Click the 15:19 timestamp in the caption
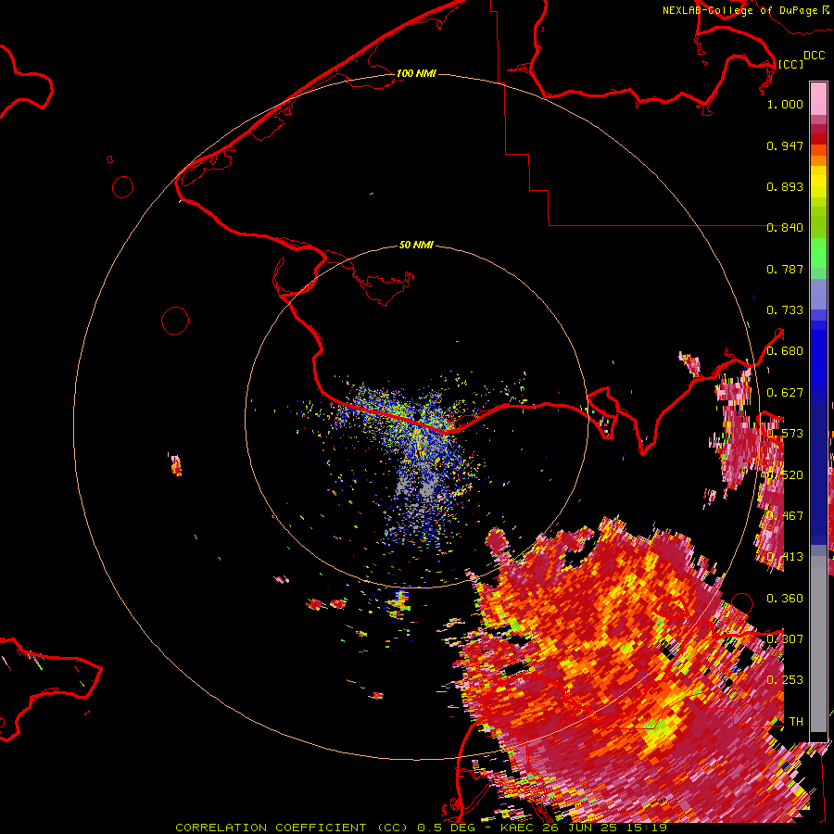Image resolution: width=834 pixels, height=834 pixels. (645, 828)
